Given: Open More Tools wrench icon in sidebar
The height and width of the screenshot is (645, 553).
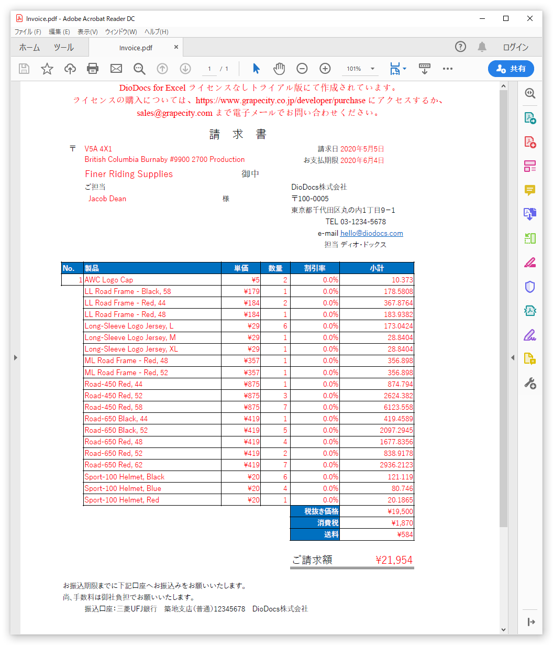Looking at the screenshot, I should click(530, 383).
